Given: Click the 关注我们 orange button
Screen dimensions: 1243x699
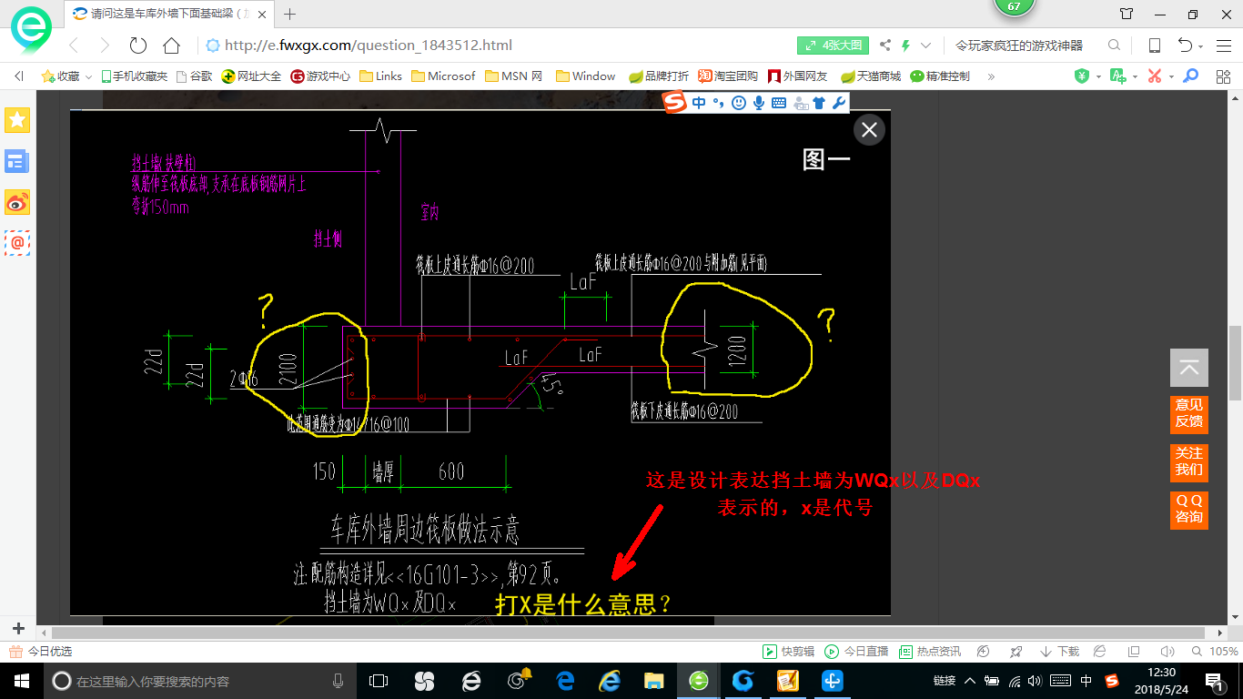Looking at the screenshot, I should click(1189, 461).
